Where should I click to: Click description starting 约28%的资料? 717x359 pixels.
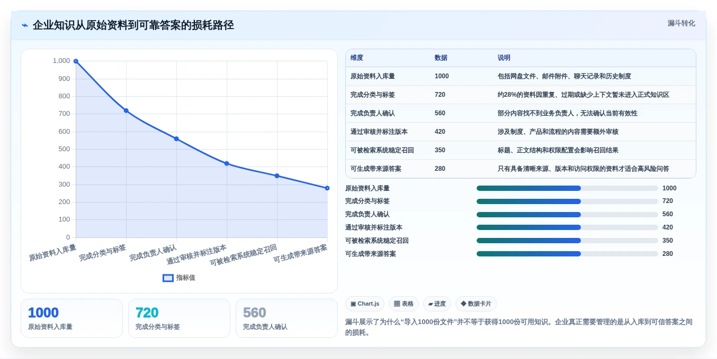click(584, 95)
